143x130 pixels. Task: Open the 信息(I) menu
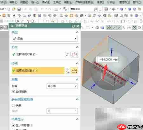click(101, 2)
